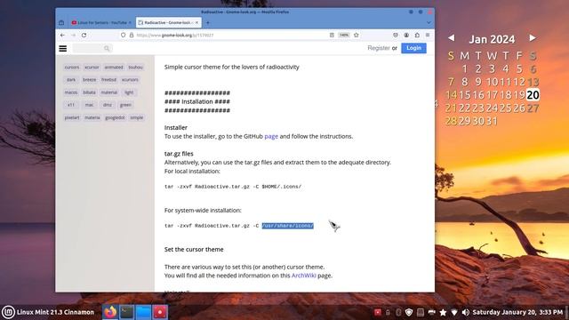569x320 pixels.
Task: Click the 'googledot' tag
Action: pyautogui.click(x=115, y=117)
